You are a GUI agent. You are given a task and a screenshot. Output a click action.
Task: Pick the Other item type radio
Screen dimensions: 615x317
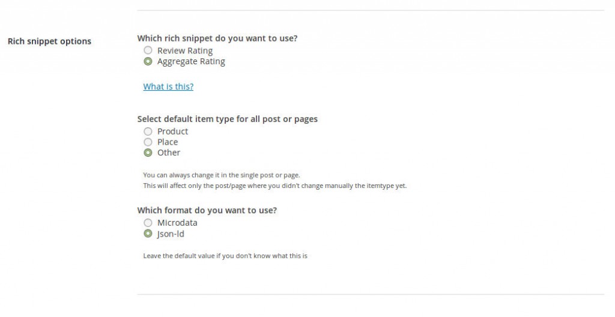[x=148, y=152]
